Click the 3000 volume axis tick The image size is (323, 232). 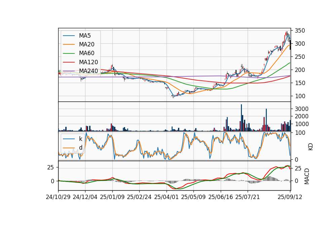301,109
